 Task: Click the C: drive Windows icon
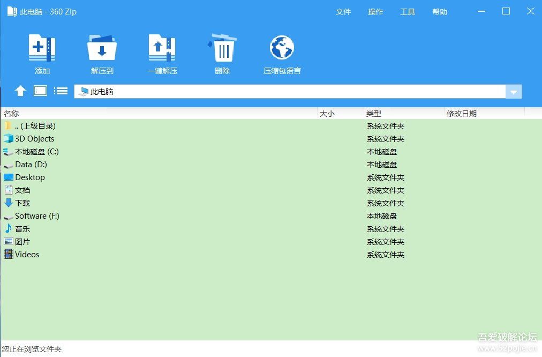tap(8, 152)
